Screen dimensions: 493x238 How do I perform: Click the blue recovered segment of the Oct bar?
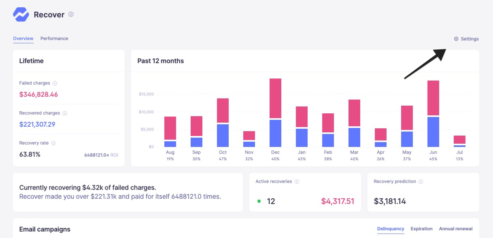[x=223, y=136]
